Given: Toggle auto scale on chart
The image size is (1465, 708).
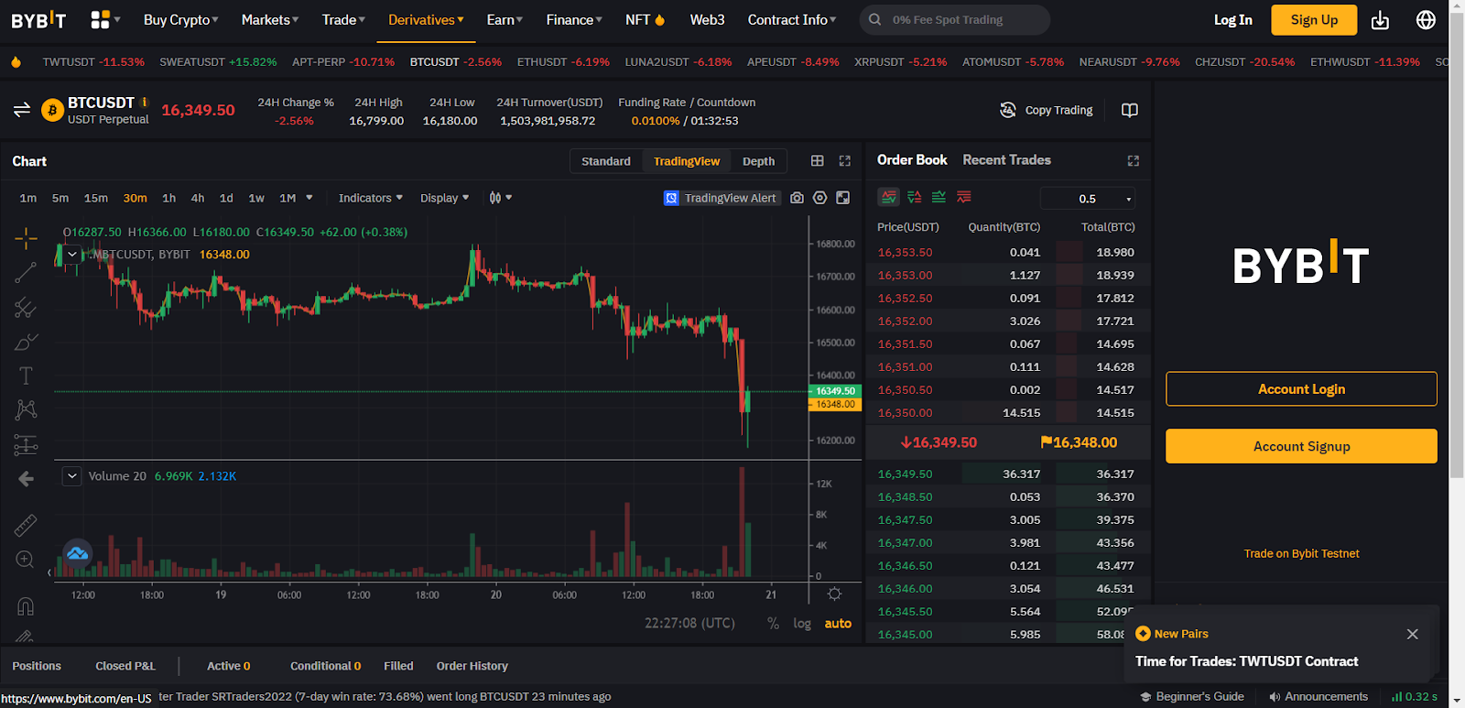Looking at the screenshot, I should [x=838, y=624].
